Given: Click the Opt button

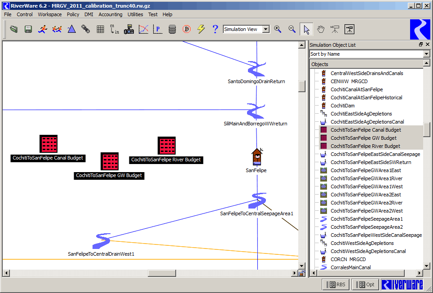Looking at the screenshot, I should (365, 284).
